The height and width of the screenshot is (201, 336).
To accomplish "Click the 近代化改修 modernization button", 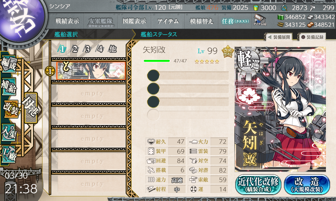I will (x=258, y=185).
